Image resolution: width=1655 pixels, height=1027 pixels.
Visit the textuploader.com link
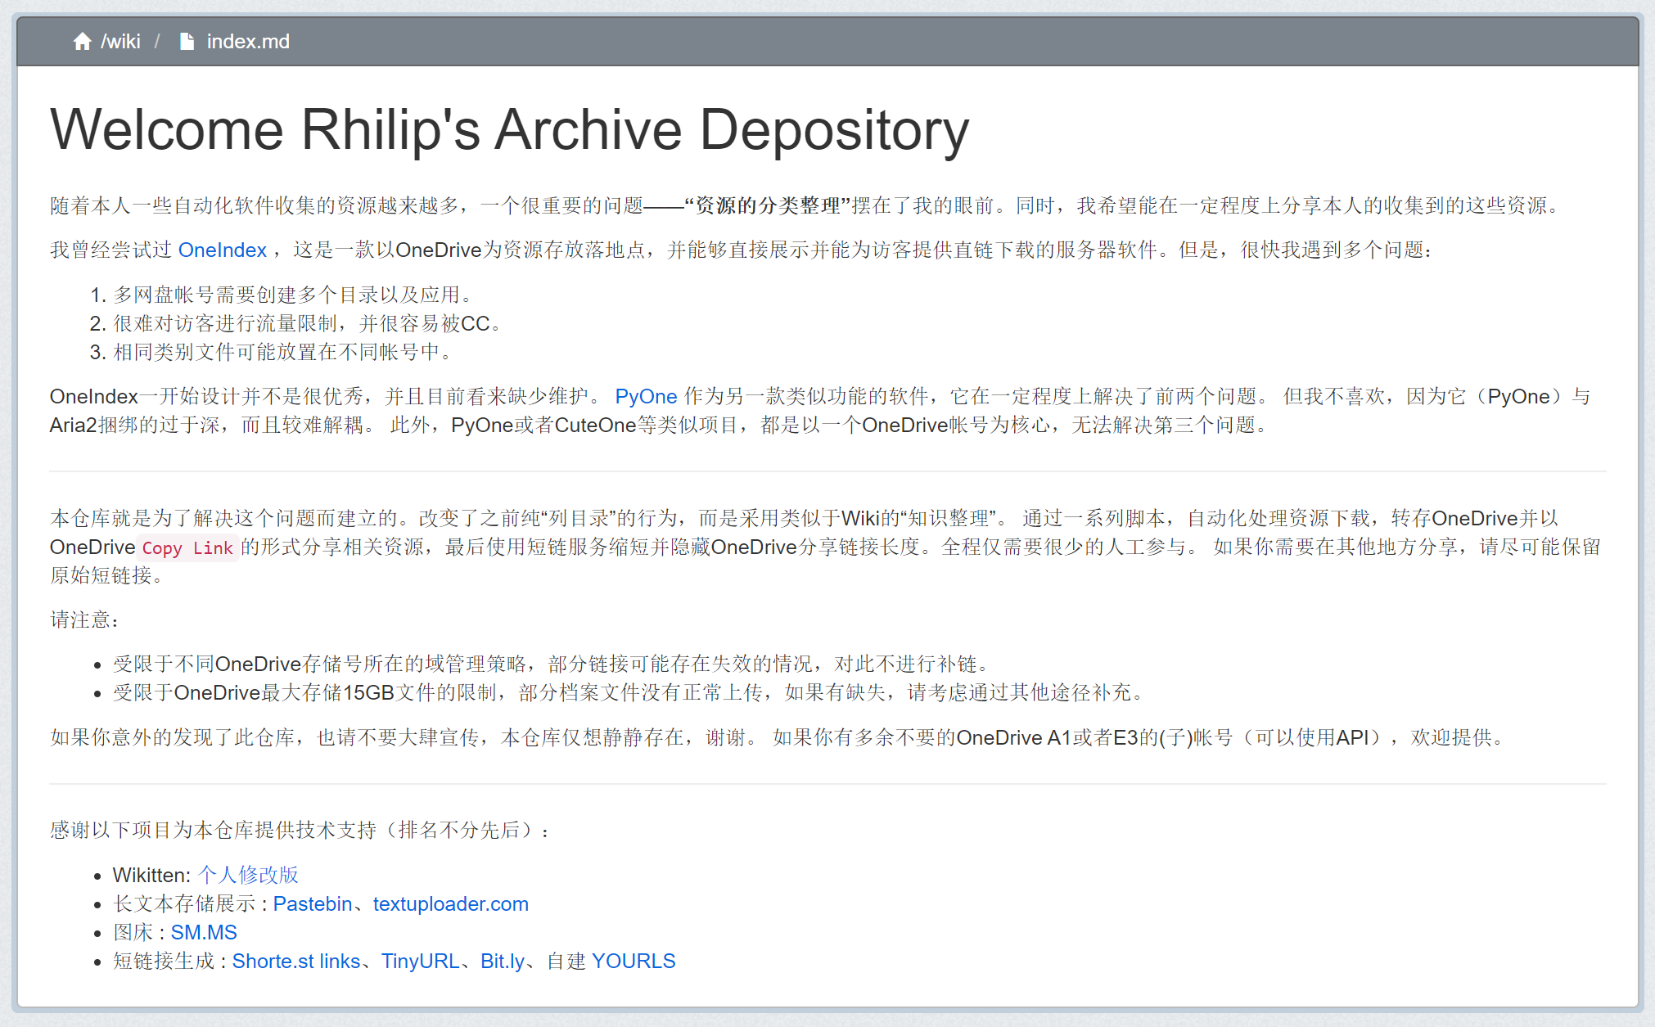[x=451, y=903]
